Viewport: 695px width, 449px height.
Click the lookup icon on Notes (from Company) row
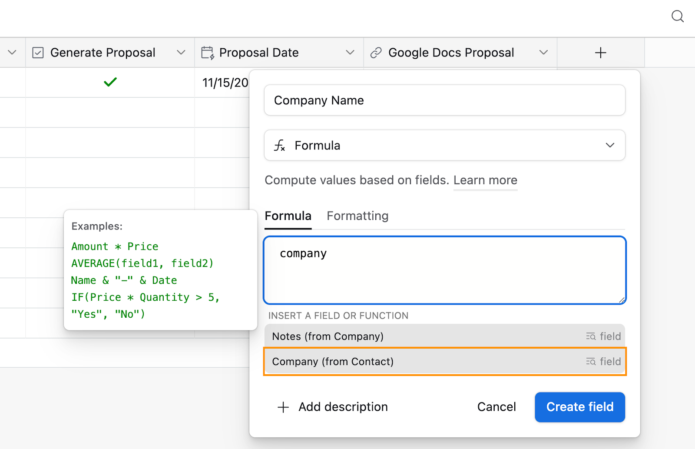(x=591, y=336)
